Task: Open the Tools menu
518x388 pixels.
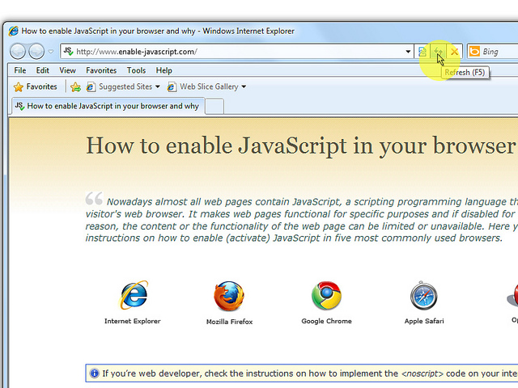Action: [136, 70]
